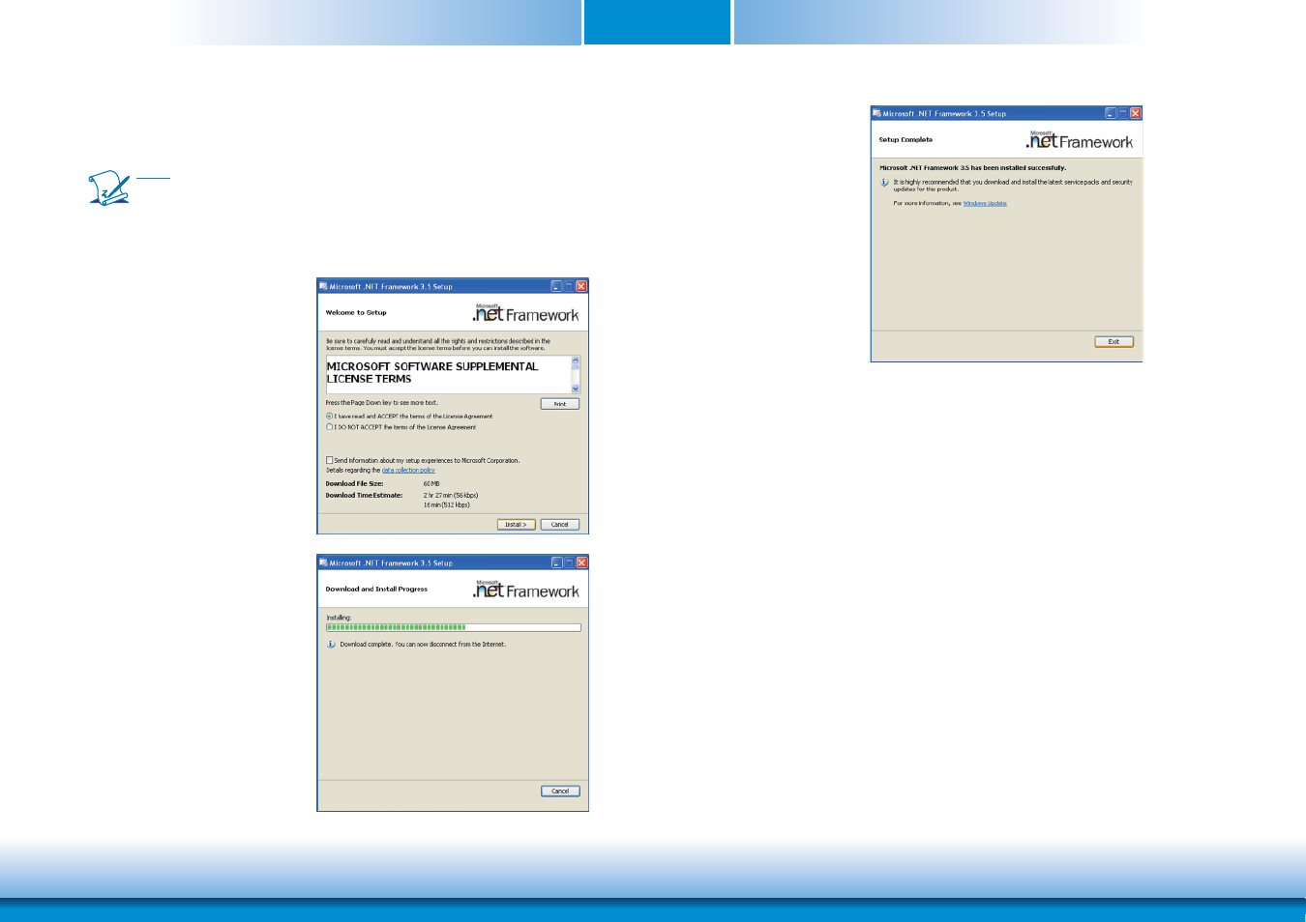Click the 'Download Time Estimate:' label
1306x922 pixels.
click(x=364, y=496)
